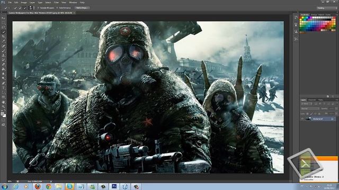Open the Window menu
The width and height of the screenshot is (339, 190).
73,2
